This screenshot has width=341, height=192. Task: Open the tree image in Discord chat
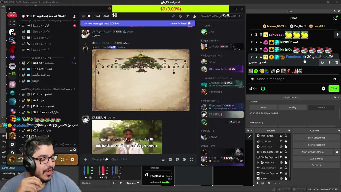point(141,80)
